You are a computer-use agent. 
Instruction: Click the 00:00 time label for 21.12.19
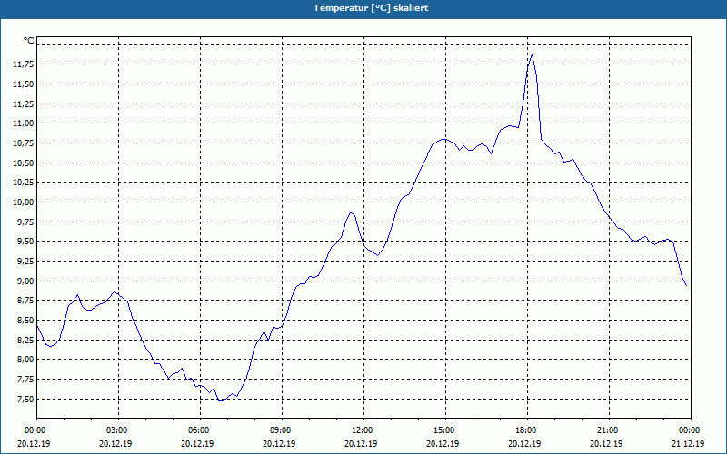click(689, 430)
